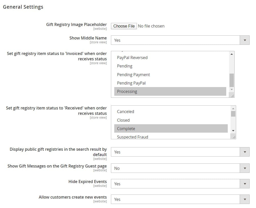
Task: Select Pending PayPal in Invoiced status list
Action: tap(170, 83)
